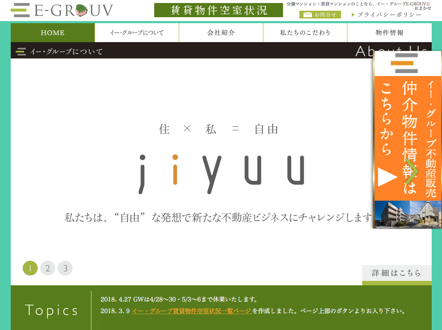Open the 私たちのこだわり navigation tab

[305, 33]
